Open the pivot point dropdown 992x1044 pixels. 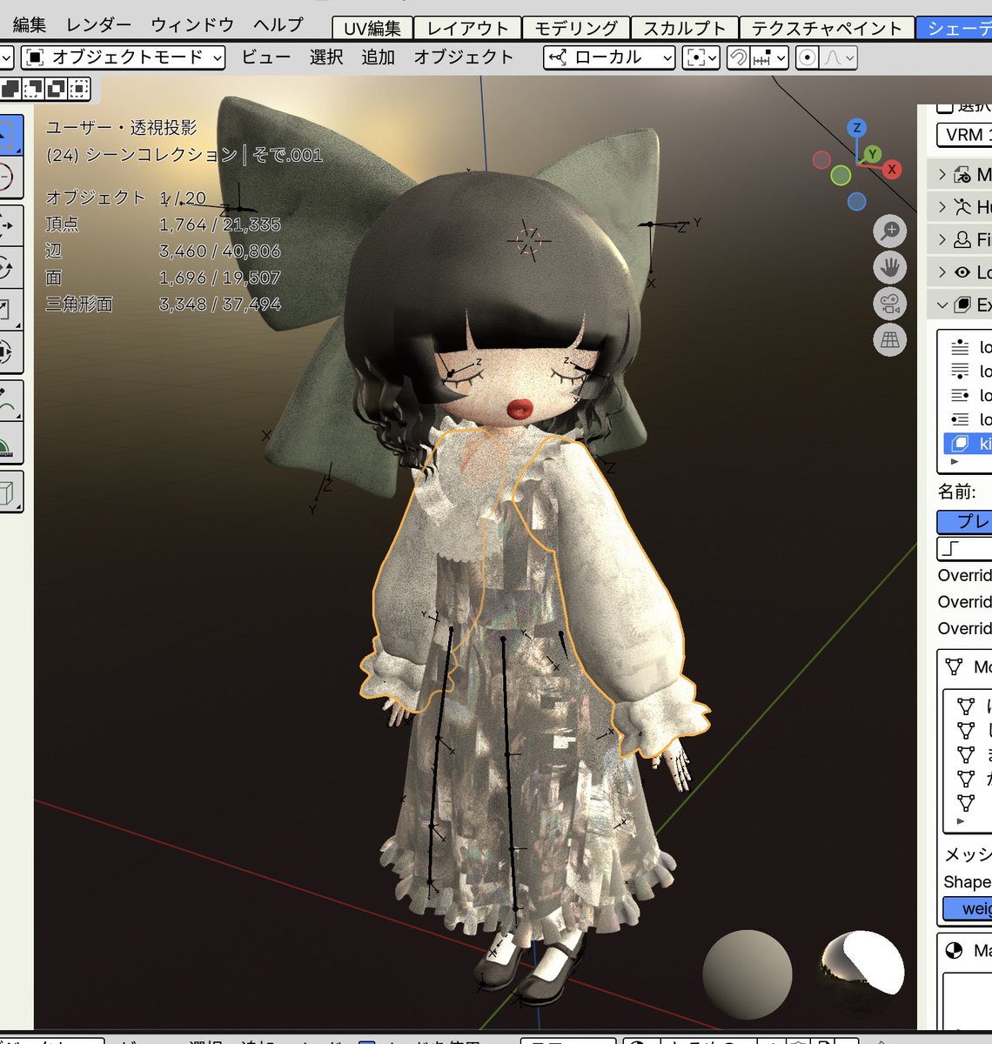(x=701, y=57)
